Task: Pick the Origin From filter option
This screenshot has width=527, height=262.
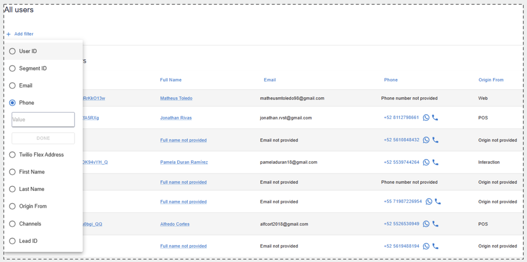Action: click(x=12, y=206)
